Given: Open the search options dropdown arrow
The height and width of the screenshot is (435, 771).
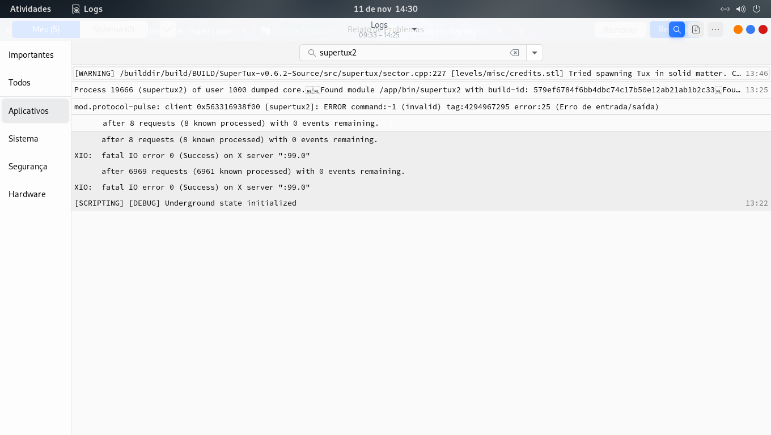Looking at the screenshot, I should click(x=535, y=53).
